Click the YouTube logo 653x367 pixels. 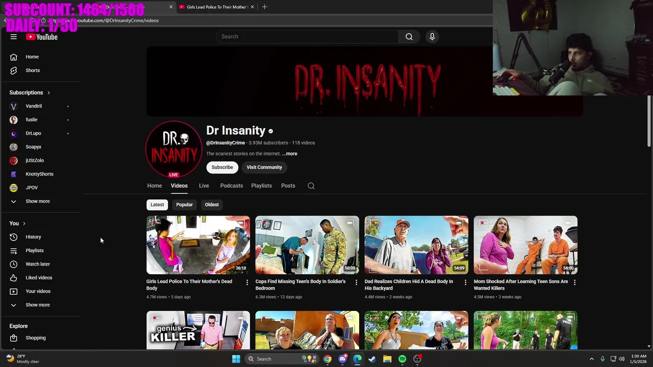pos(42,37)
